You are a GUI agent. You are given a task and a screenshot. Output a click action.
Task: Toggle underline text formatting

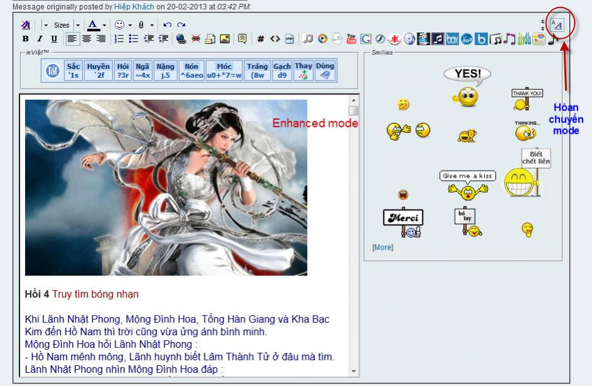tap(53, 39)
